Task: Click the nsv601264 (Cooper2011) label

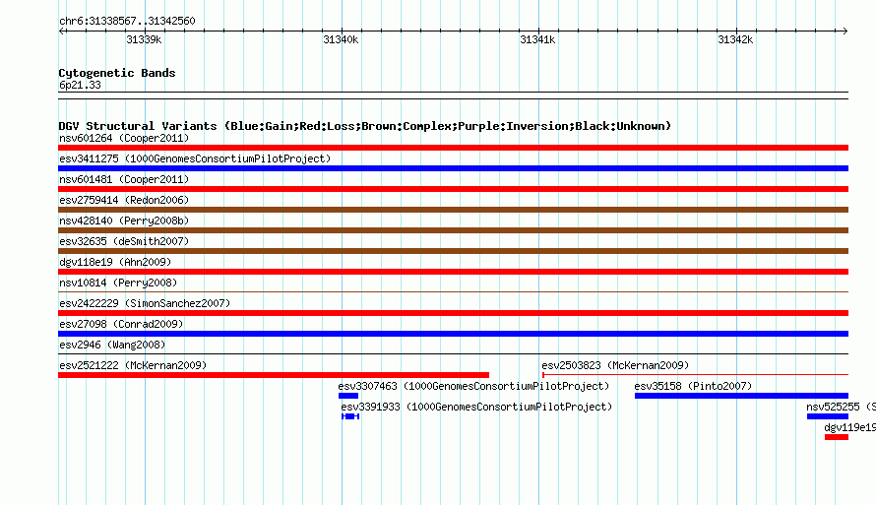Action: click(124, 138)
